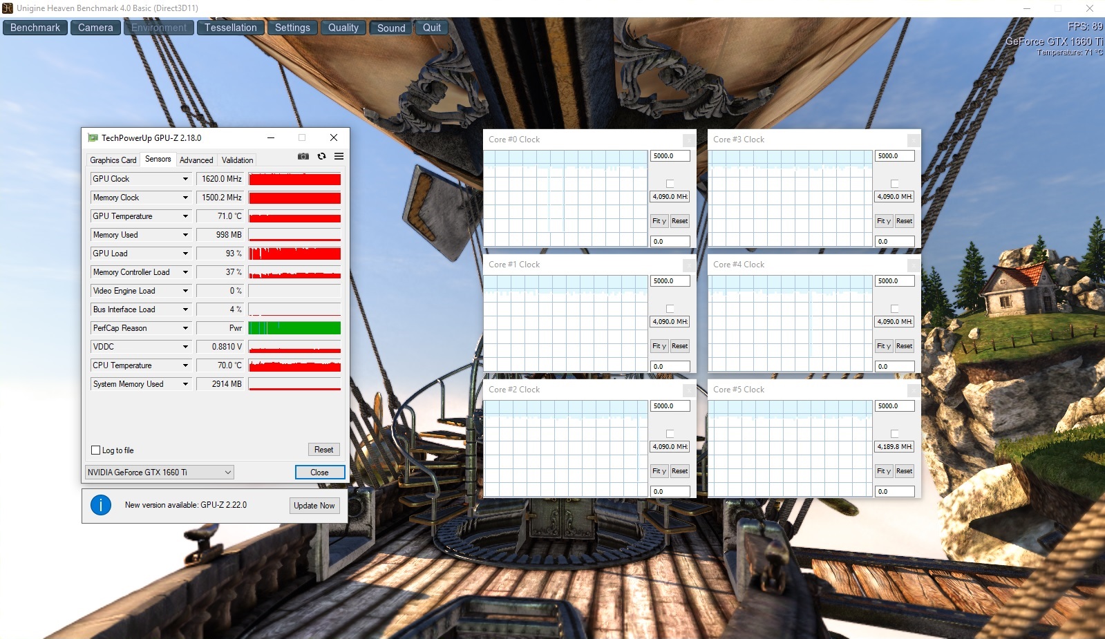Click the GPU Load history graph

(294, 254)
